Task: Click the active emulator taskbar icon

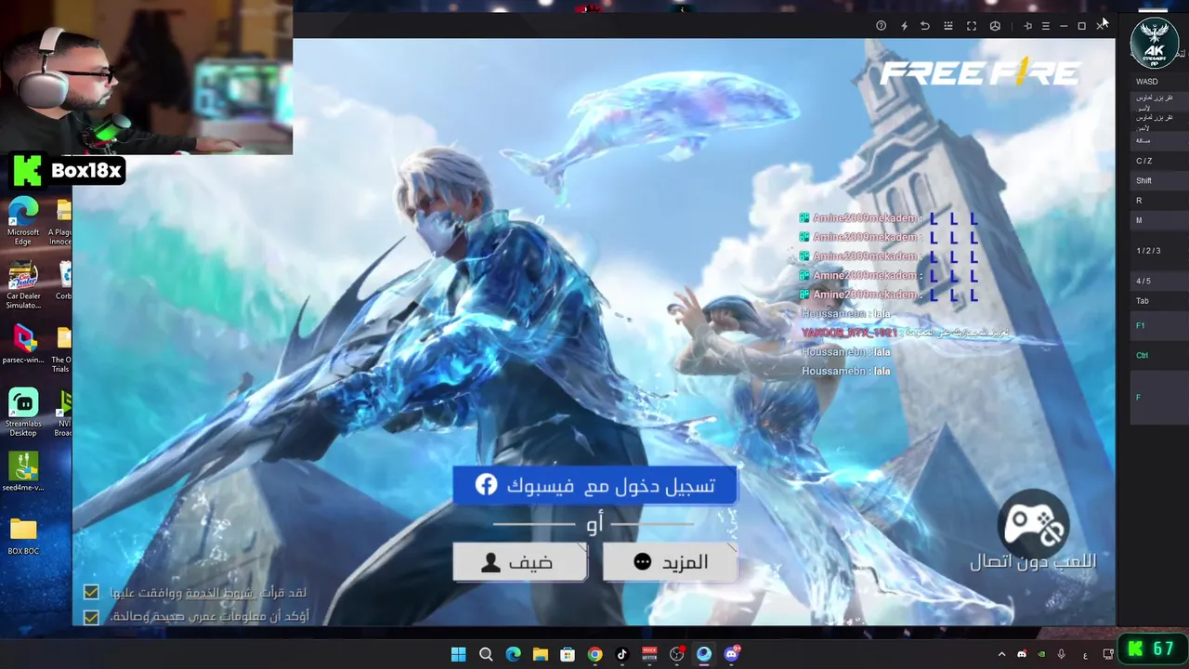Action: coord(704,654)
